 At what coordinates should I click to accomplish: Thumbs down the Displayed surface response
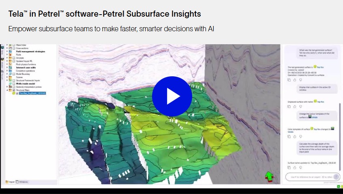click(x=300, y=106)
